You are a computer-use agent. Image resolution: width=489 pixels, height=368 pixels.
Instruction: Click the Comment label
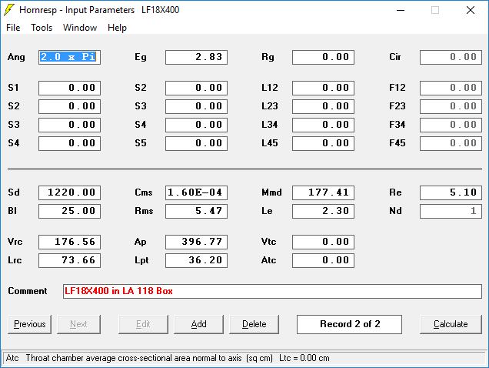(x=28, y=291)
